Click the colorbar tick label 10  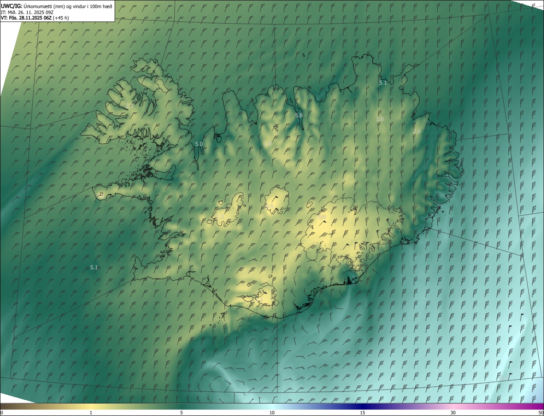[272, 413]
